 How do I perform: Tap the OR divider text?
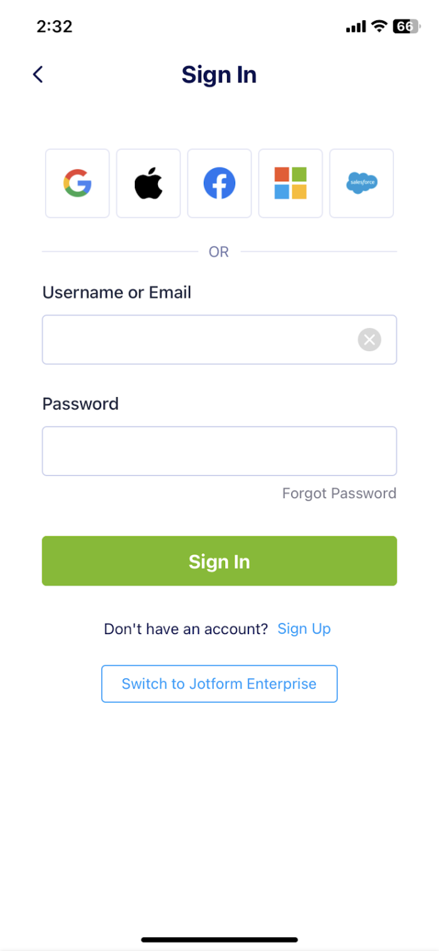coord(219,251)
